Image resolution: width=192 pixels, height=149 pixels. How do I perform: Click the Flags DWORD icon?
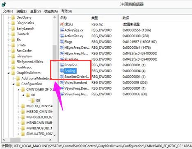coord(62,42)
